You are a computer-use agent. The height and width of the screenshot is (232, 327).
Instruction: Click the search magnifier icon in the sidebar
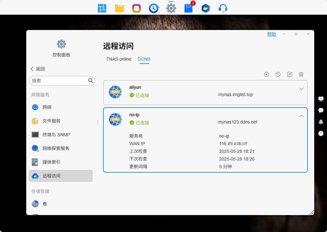[x=91, y=81]
